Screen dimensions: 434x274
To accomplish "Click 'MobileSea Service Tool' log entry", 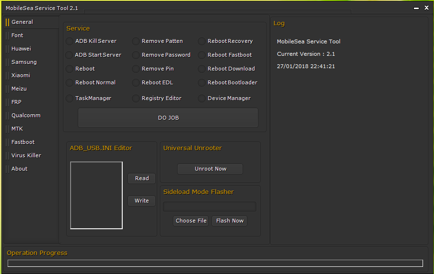I will (x=308, y=41).
